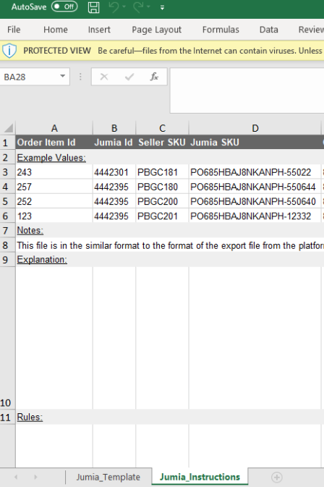Add a new sheet with plus icon

(x=276, y=477)
